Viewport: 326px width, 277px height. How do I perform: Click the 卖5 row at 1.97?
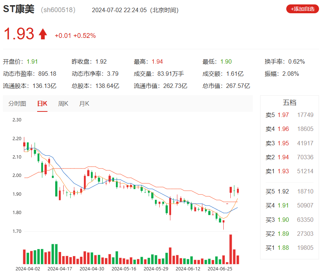click(x=290, y=115)
